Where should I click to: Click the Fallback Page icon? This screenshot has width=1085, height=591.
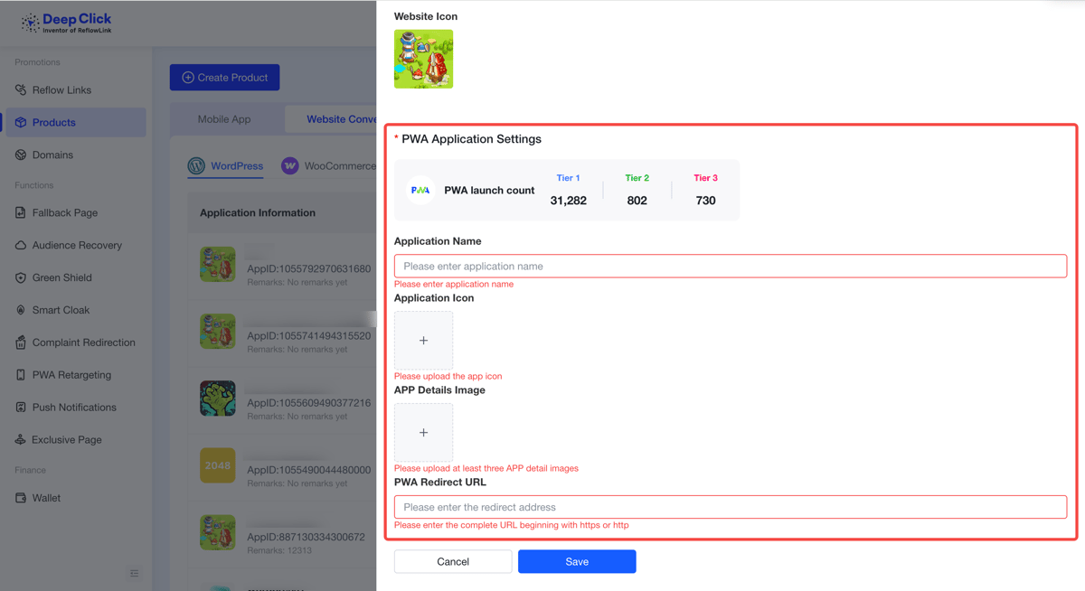tap(21, 213)
